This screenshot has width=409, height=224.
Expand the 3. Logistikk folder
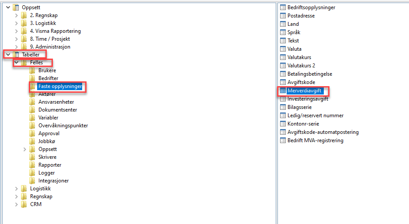(x=17, y=23)
